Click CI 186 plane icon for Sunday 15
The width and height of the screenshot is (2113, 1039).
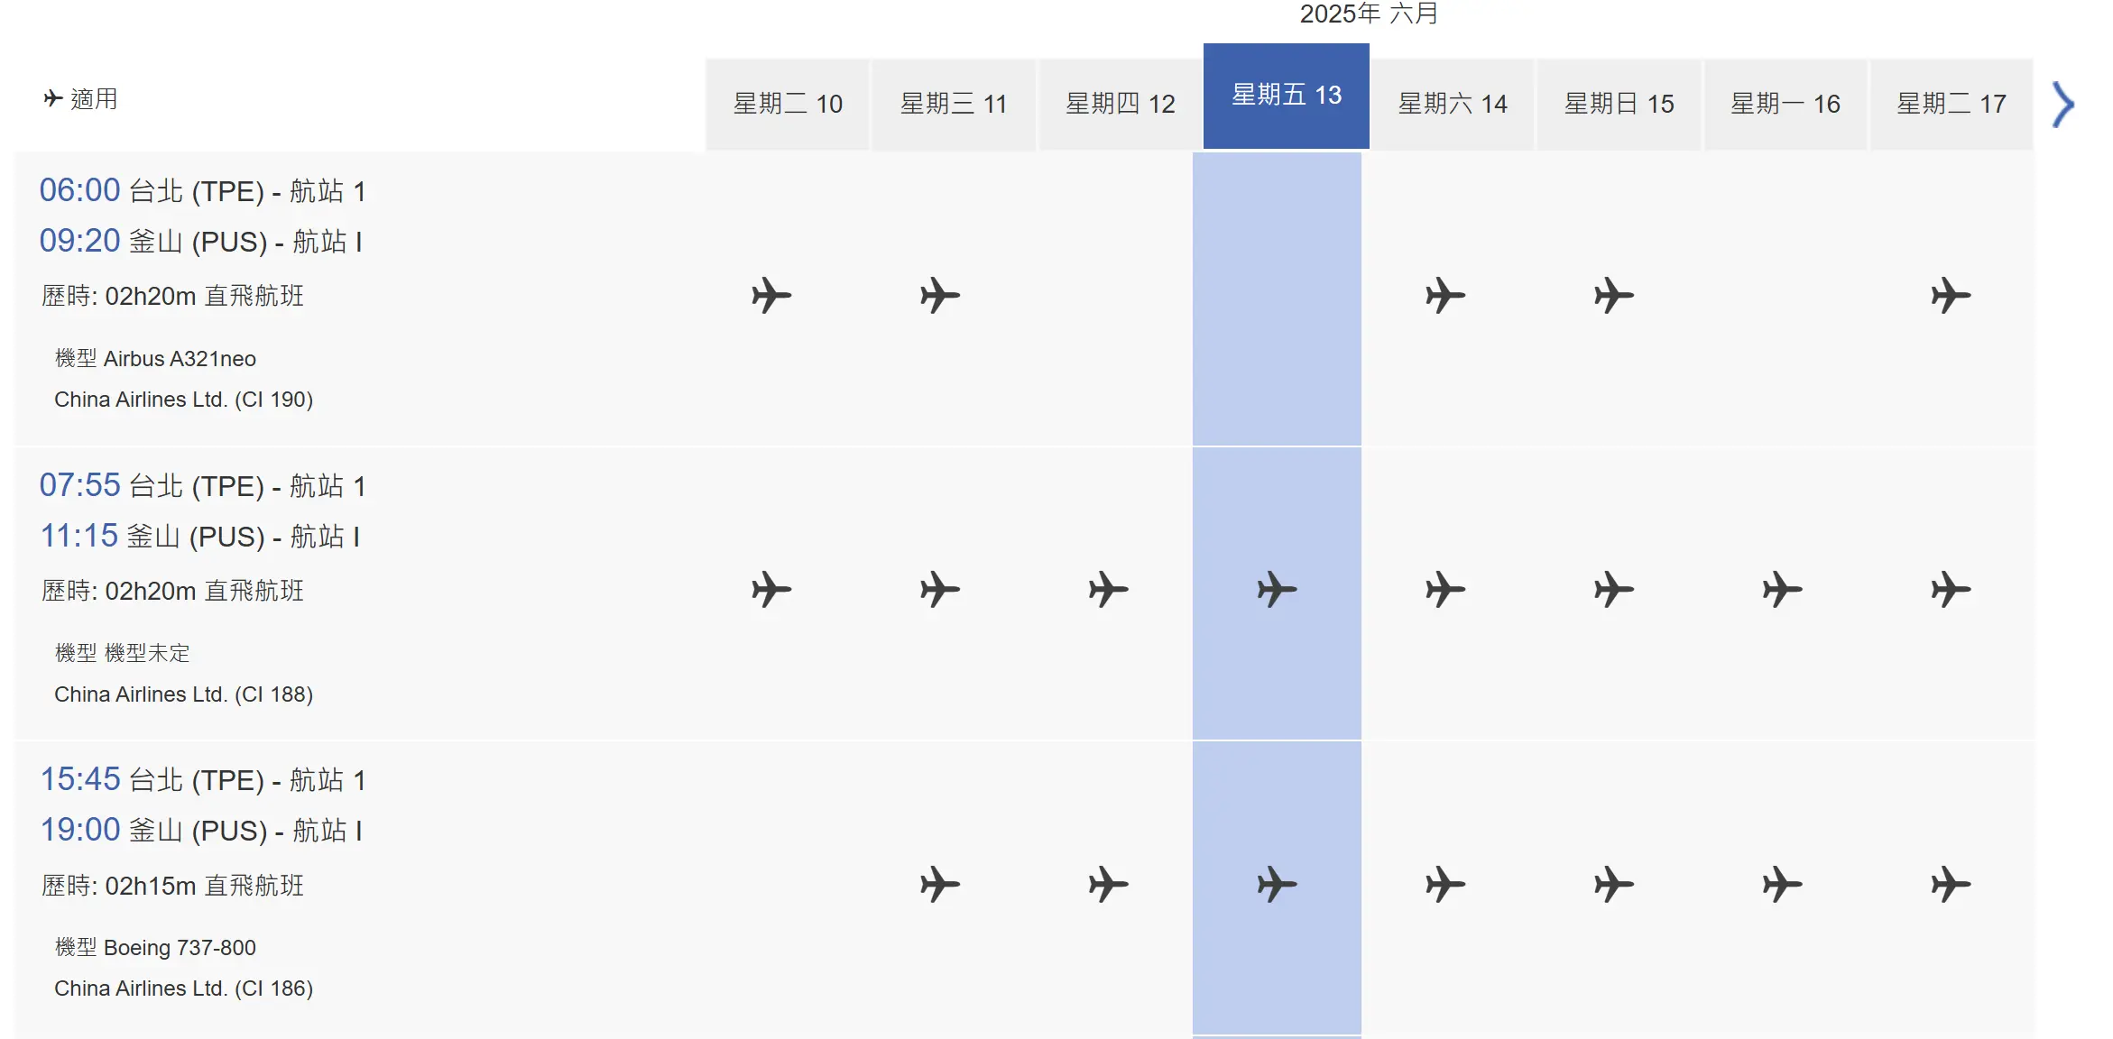point(1613,885)
